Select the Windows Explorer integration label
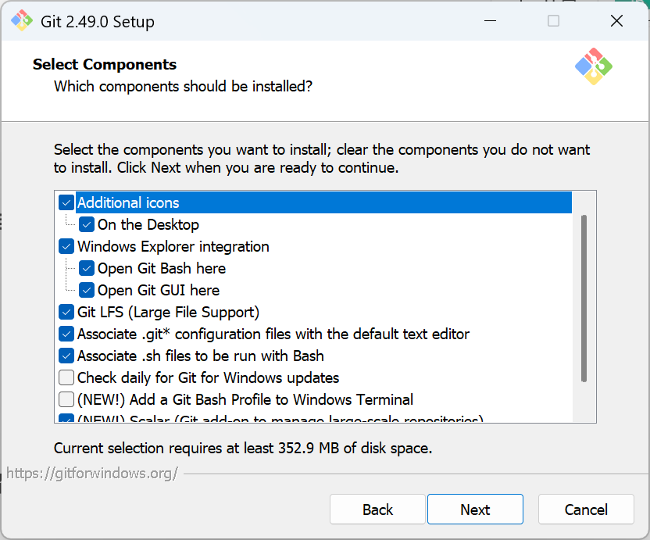 (173, 246)
